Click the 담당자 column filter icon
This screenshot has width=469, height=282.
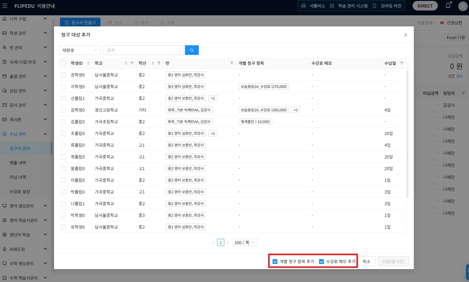[464, 93]
